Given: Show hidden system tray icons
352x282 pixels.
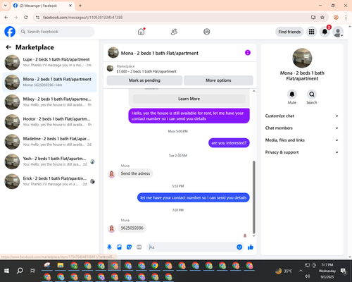Looking at the screenshot, I should tap(301, 271).
